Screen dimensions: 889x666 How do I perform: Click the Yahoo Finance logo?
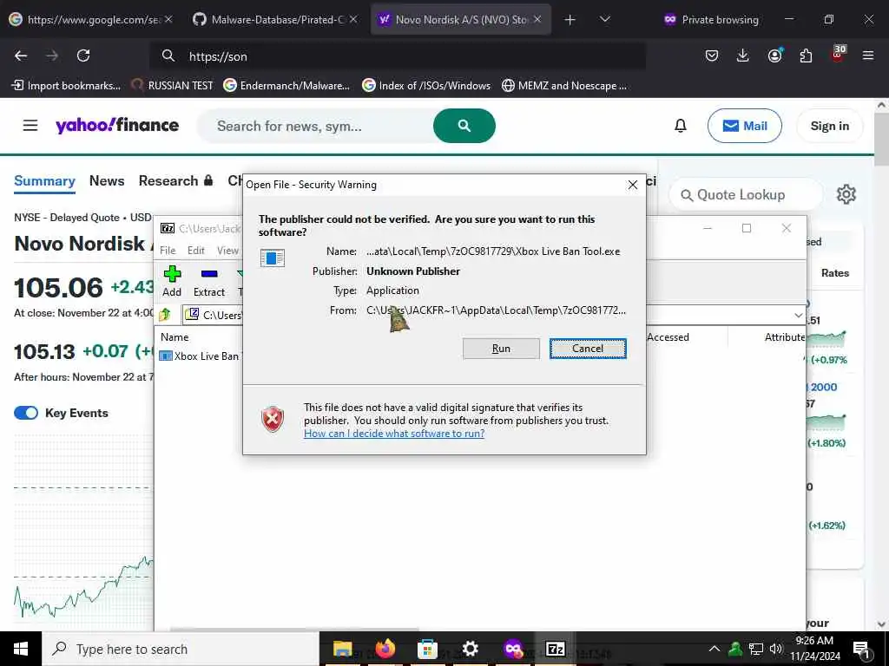click(x=117, y=125)
